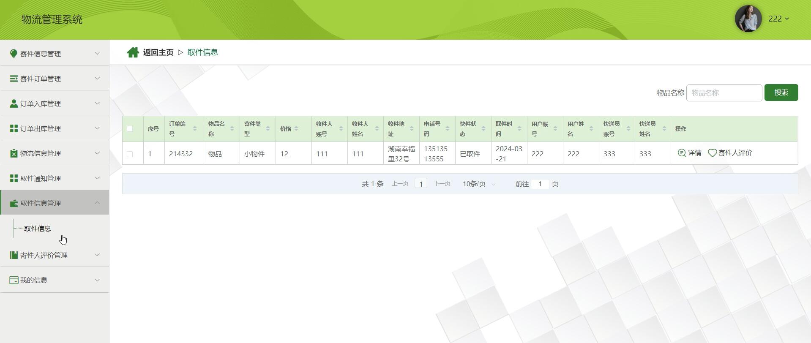Click the 前往 page jump input
Screen dimensions: 811x343
click(x=540, y=184)
